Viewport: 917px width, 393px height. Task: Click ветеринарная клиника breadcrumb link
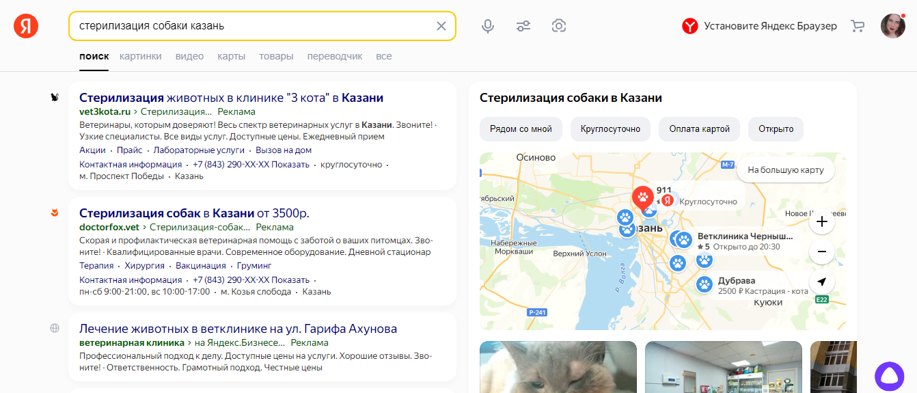tap(131, 342)
